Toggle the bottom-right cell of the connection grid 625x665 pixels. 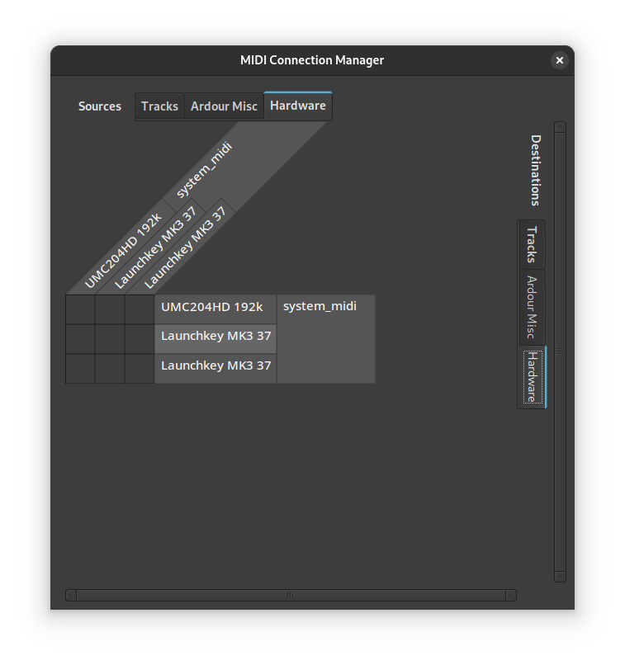pyautogui.click(x=140, y=369)
